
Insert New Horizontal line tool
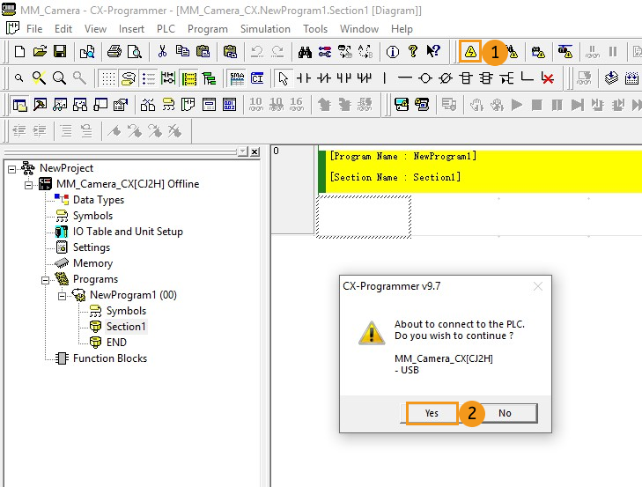tap(404, 78)
